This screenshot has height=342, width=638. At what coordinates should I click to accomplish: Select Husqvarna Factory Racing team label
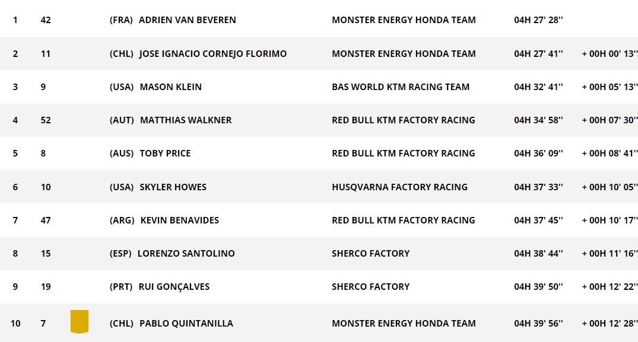[399, 187]
